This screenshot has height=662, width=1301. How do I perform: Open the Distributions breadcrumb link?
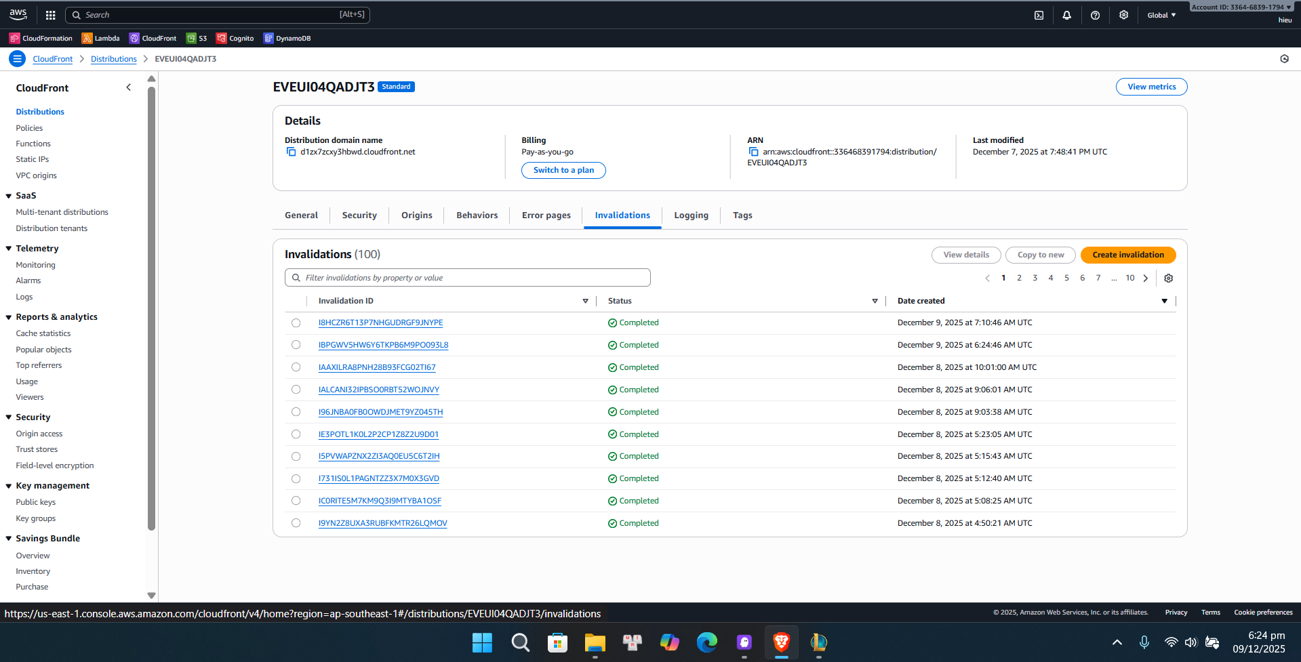pyautogui.click(x=113, y=59)
